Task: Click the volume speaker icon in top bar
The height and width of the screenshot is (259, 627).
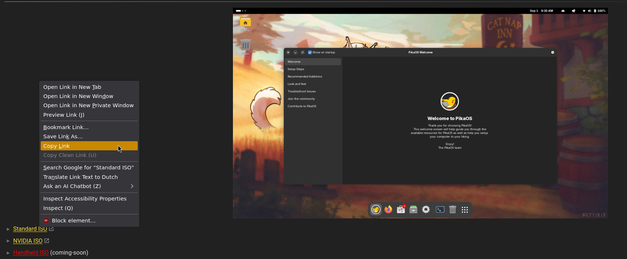Action: (x=590, y=11)
